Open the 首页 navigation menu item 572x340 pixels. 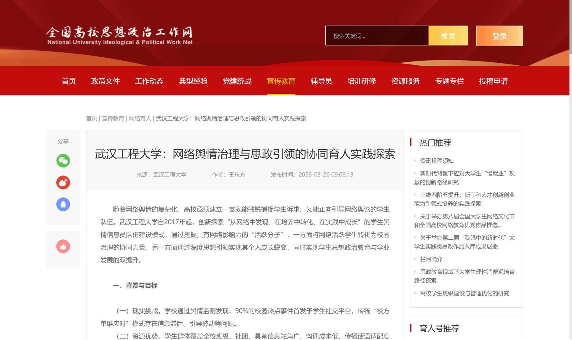coord(69,81)
